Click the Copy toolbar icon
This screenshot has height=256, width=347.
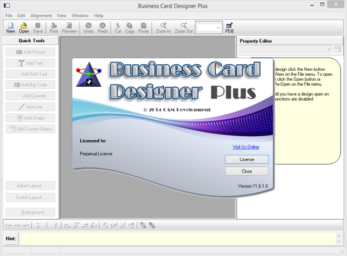(130, 27)
